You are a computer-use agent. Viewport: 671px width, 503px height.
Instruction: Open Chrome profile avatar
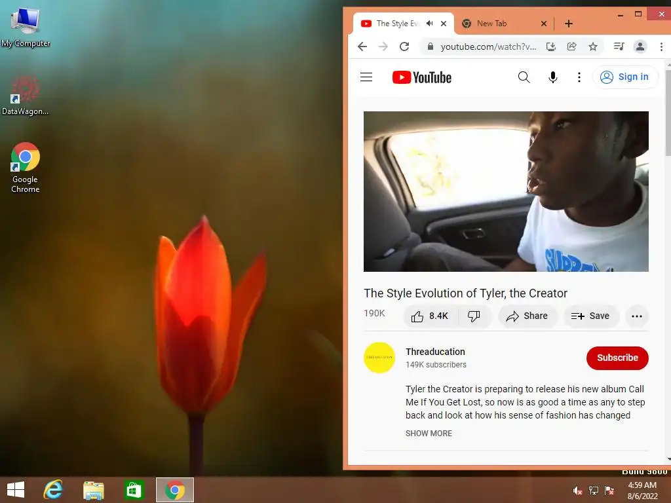point(640,47)
